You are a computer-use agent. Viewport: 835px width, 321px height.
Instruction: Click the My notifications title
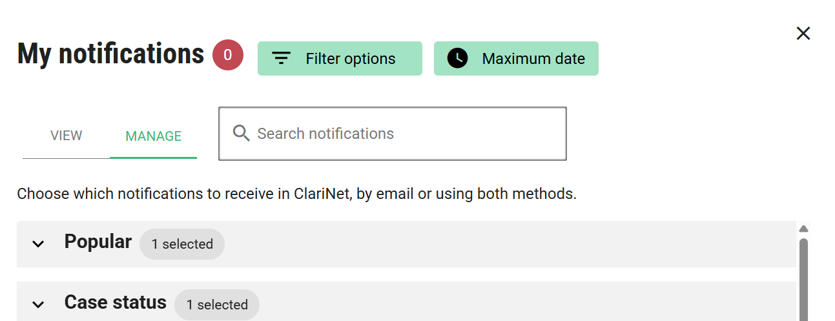click(x=110, y=54)
